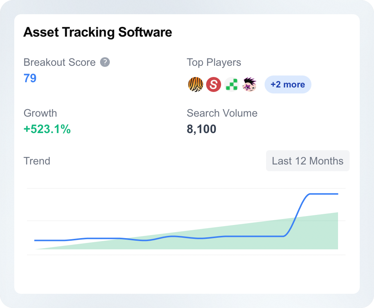Select the +523.1% growth figure
Viewport: 374px width, 308px height.
(x=47, y=129)
